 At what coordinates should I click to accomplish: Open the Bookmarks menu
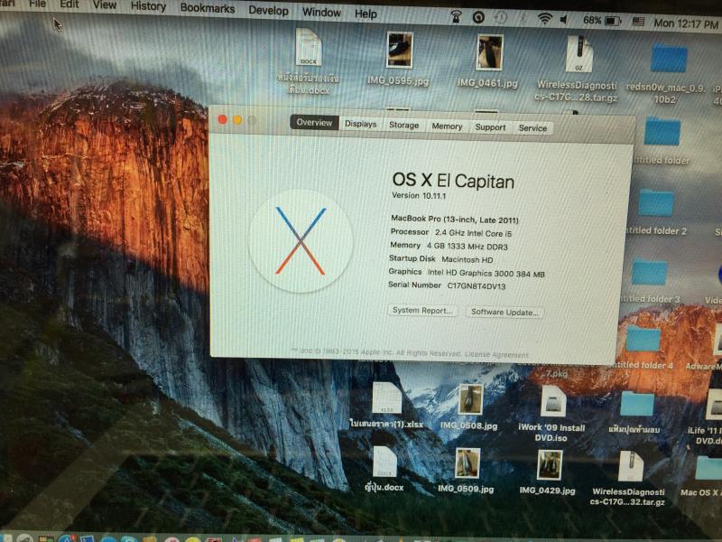coord(208,8)
